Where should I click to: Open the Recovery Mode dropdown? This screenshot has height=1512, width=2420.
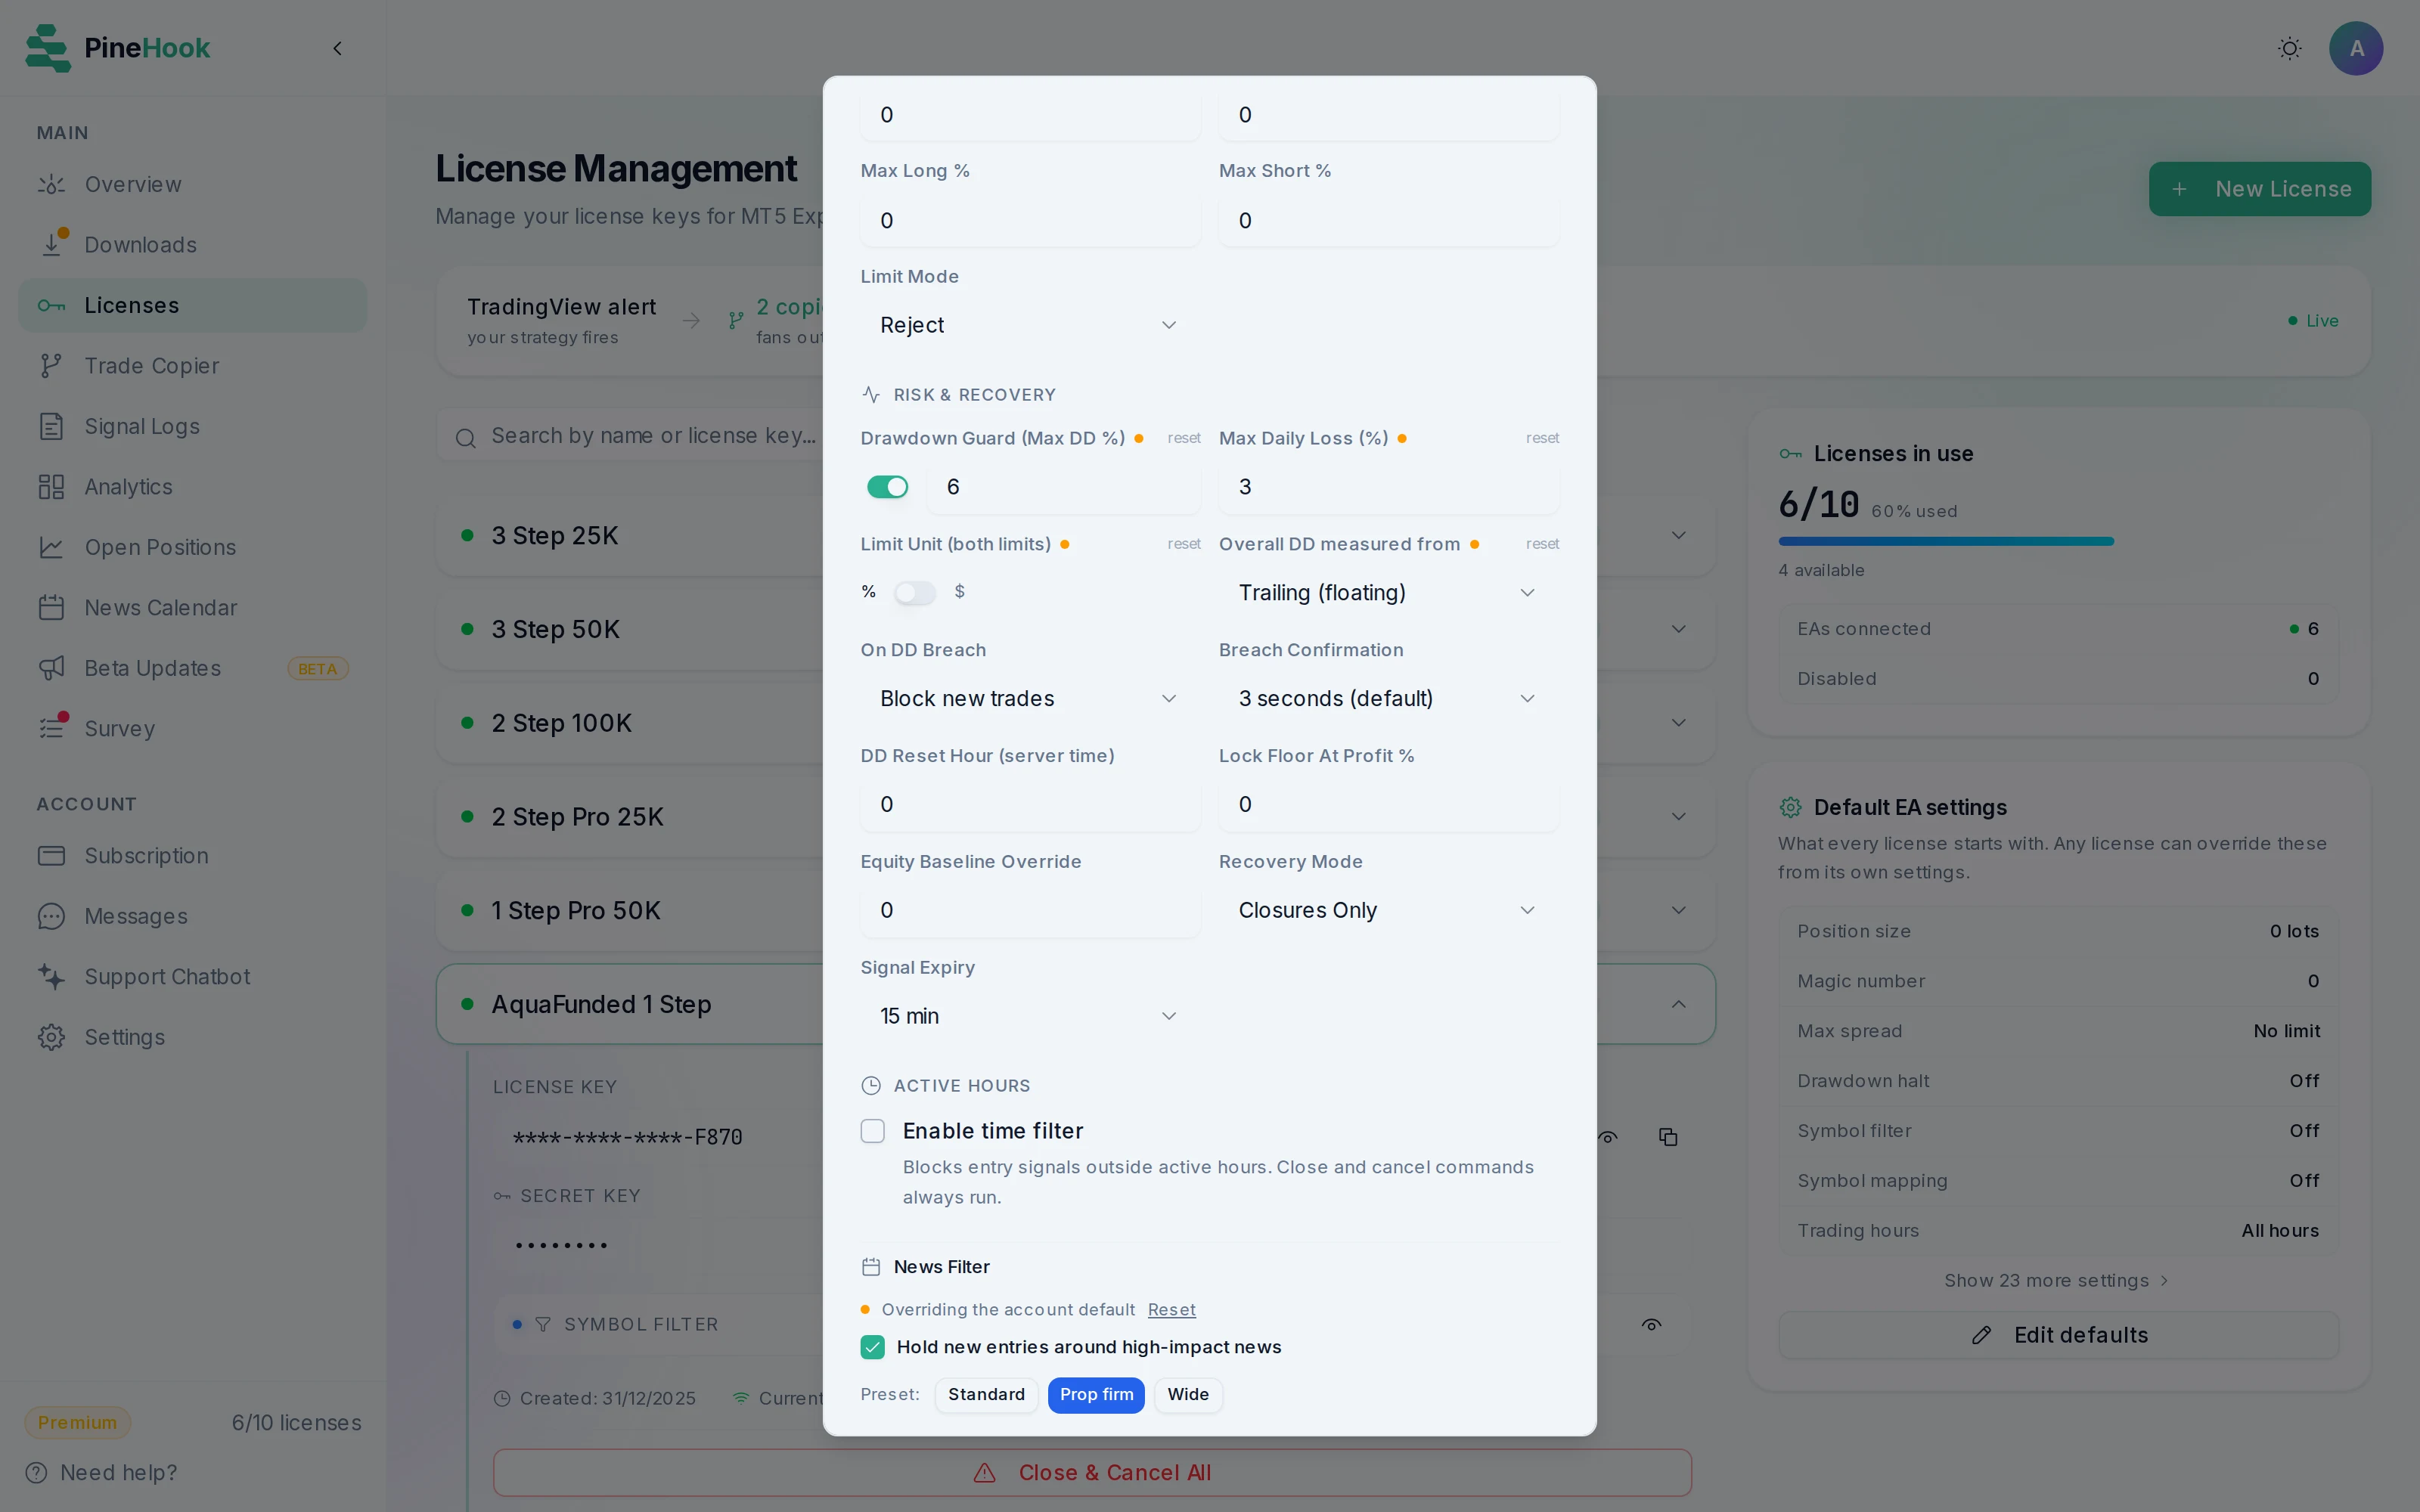[1388, 911]
